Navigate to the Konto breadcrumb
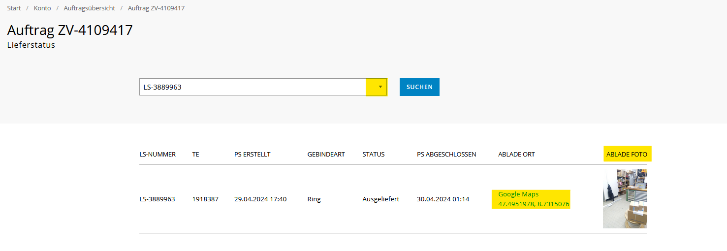This screenshot has height=251, width=727. point(42,8)
